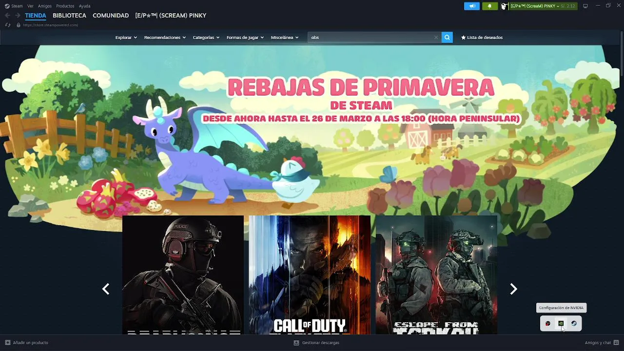Open the Amigos menu
Image resolution: width=624 pixels, height=351 pixels.
coord(45,6)
